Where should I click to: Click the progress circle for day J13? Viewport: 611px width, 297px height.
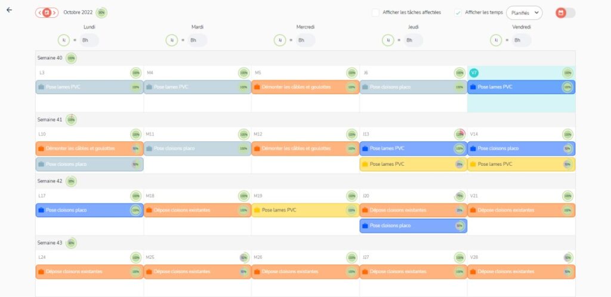[459, 134]
